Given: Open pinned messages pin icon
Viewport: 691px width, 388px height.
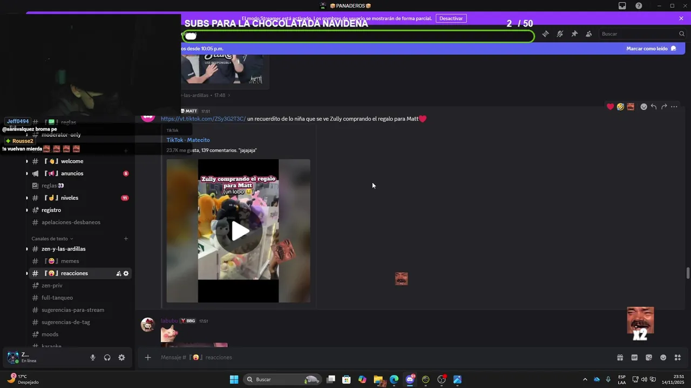Looking at the screenshot, I should (x=574, y=34).
